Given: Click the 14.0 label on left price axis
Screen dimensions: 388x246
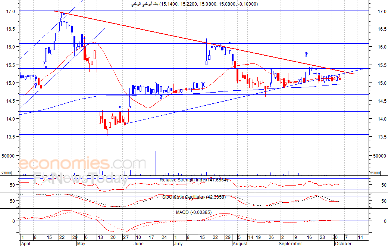Looking at the screenshot, I should pyautogui.click(x=11, y=119).
